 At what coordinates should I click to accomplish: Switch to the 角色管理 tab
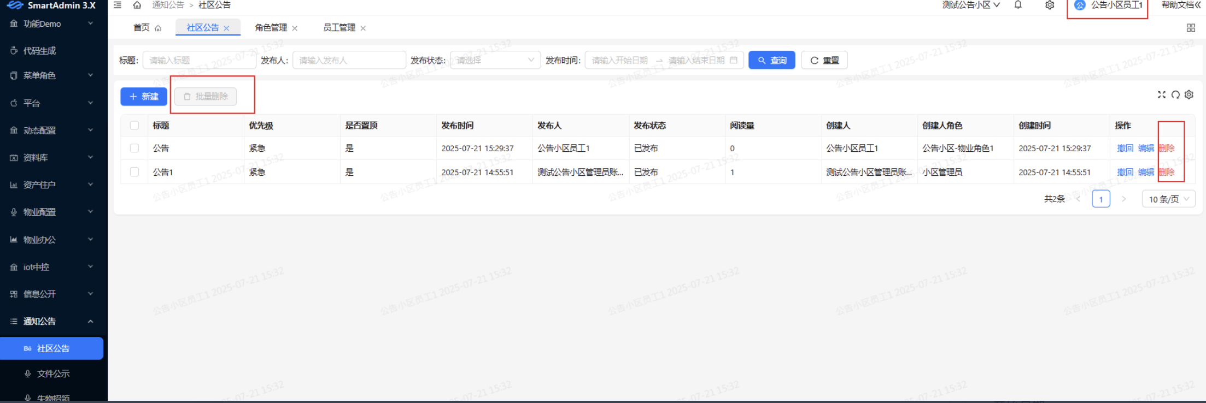[x=271, y=28]
